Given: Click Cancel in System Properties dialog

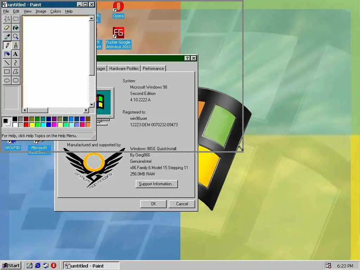Looking at the screenshot, I should (x=182, y=204).
